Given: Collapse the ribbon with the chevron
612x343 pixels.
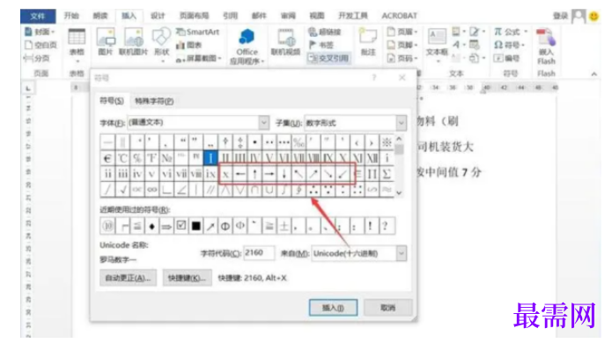Looking at the screenshot, I should [594, 74].
